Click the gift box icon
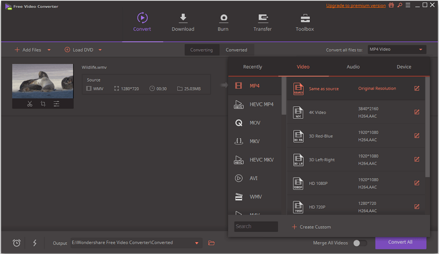Screen dimensions: 439x254 [391, 5]
